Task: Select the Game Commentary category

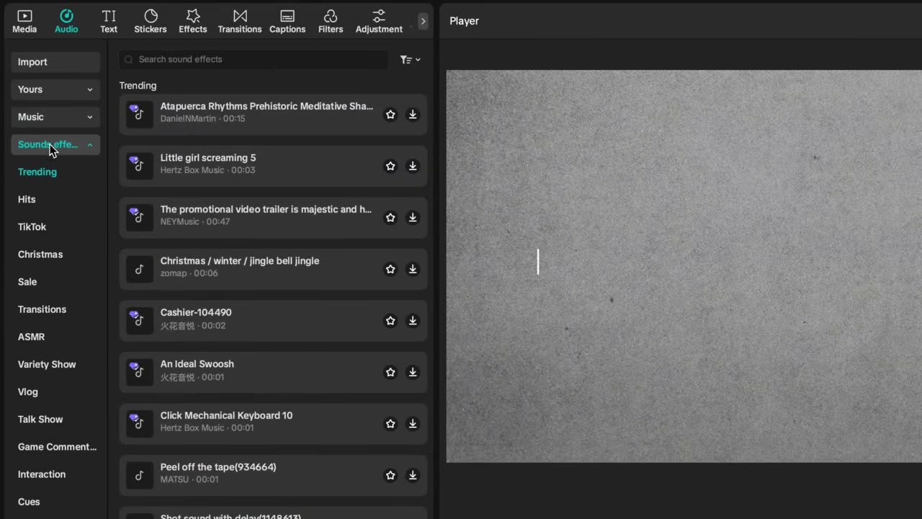Action: (57, 447)
